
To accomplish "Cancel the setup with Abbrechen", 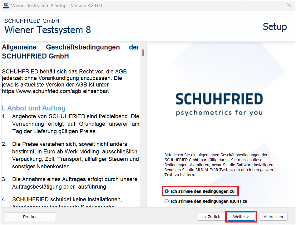I will (273, 217).
